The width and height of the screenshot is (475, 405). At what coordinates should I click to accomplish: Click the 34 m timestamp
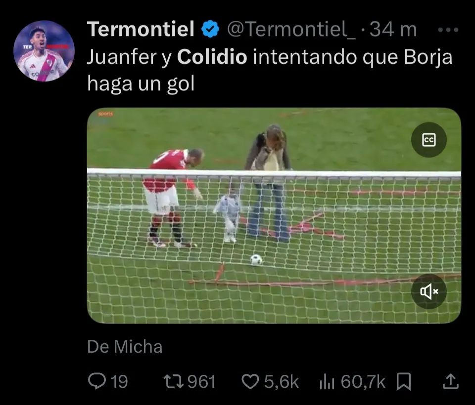393,30
